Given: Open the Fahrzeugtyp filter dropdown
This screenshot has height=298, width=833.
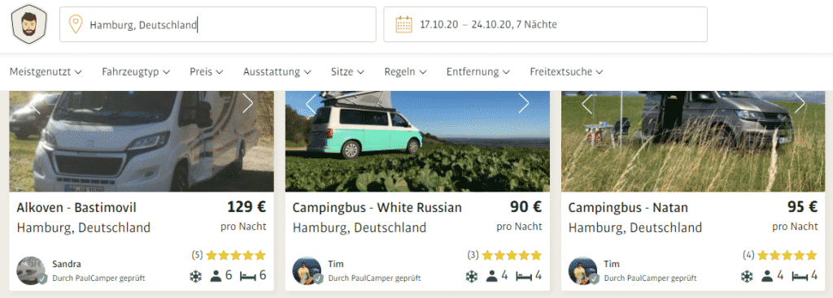Looking at the screenshot, I should pyautogui.click(x=136, y=71).
